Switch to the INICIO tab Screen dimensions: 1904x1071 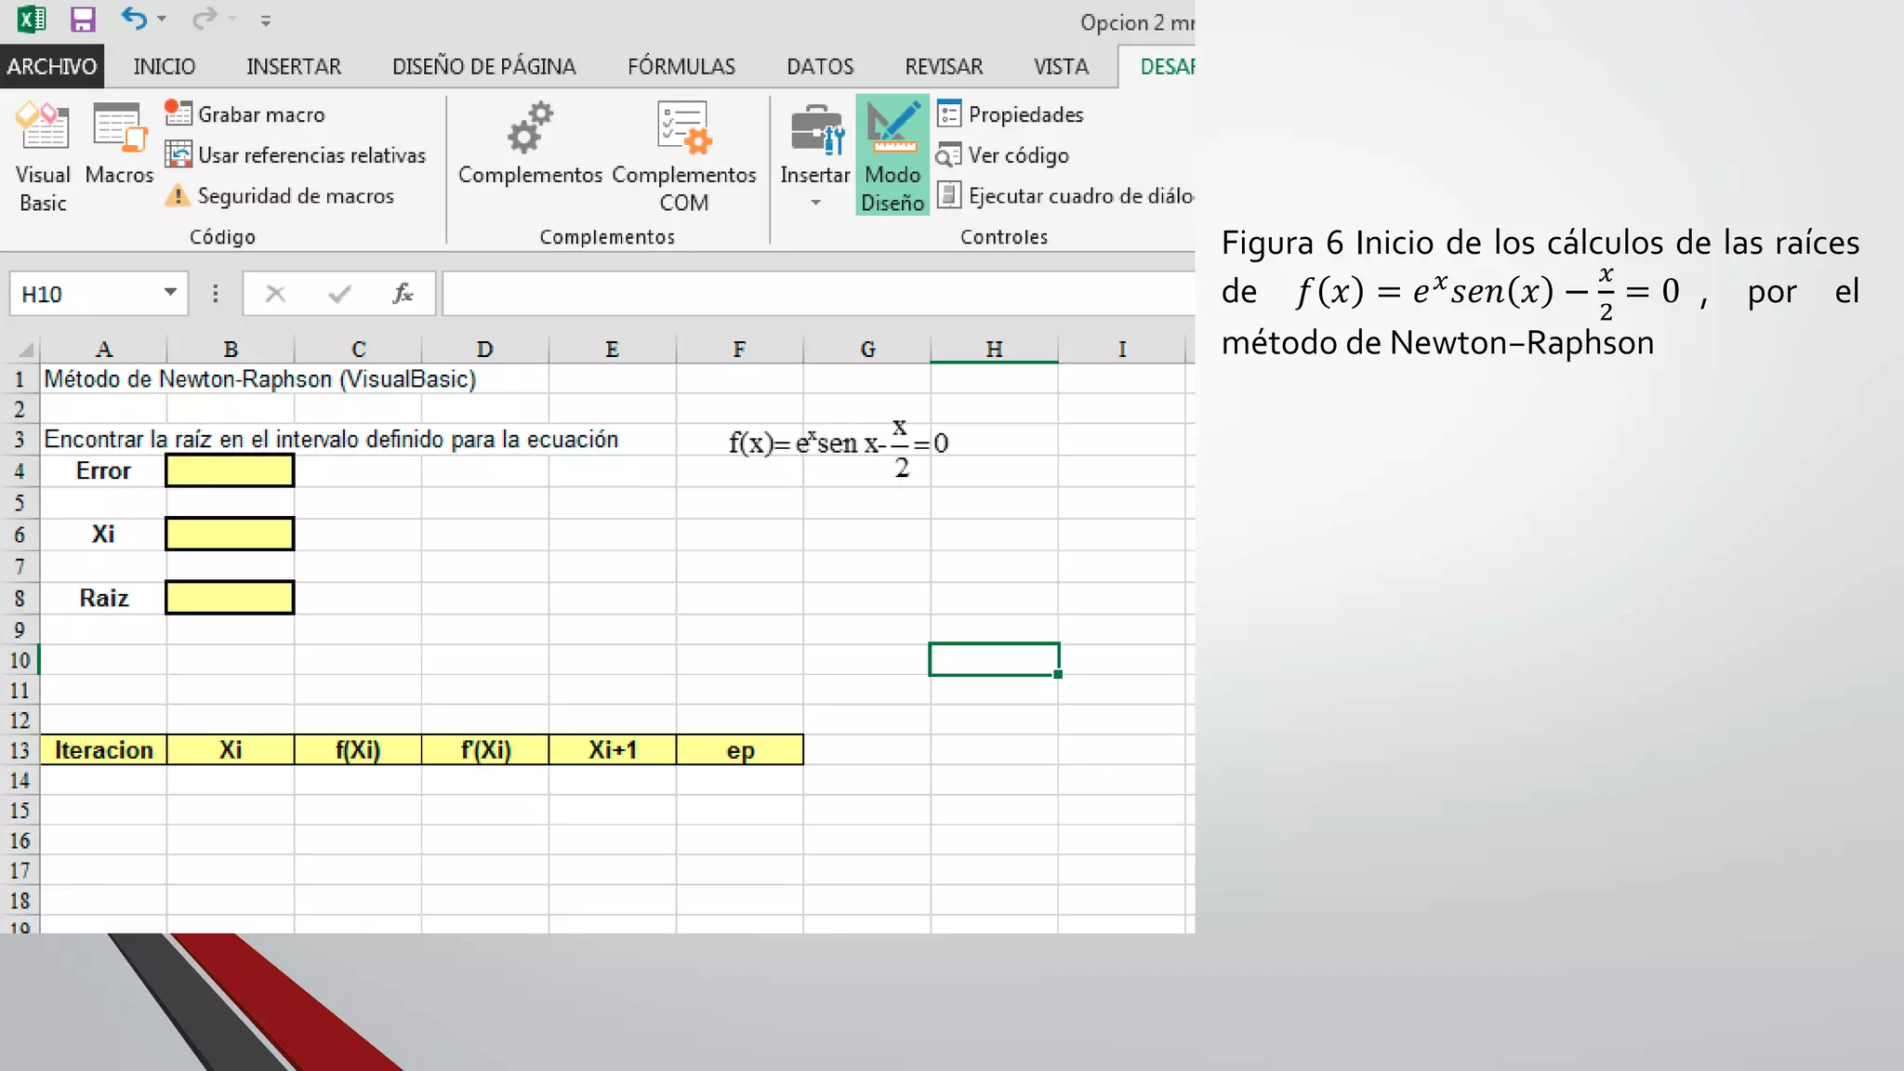point(165,66)
